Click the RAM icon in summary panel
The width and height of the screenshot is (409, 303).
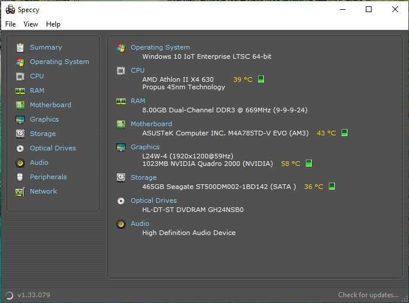click(121, 101)
